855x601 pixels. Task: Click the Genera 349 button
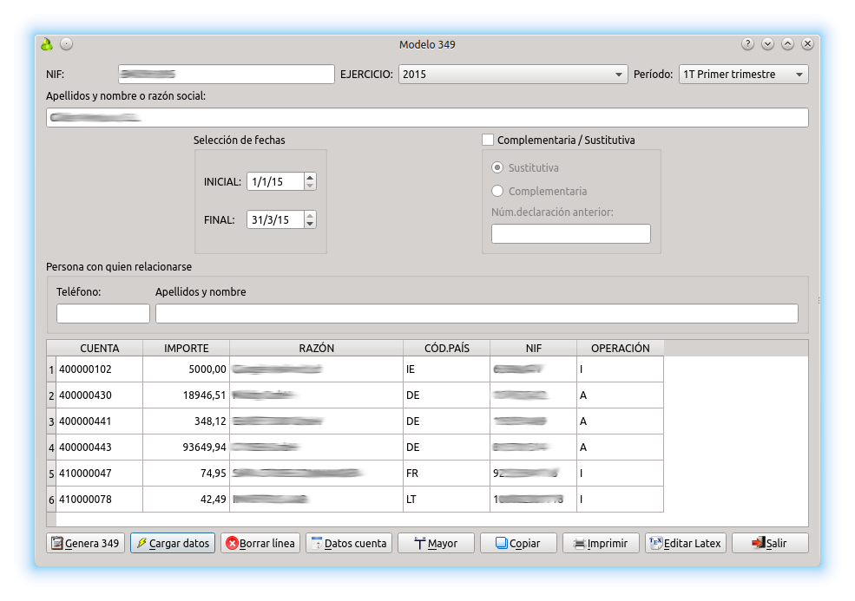point(86,543)
